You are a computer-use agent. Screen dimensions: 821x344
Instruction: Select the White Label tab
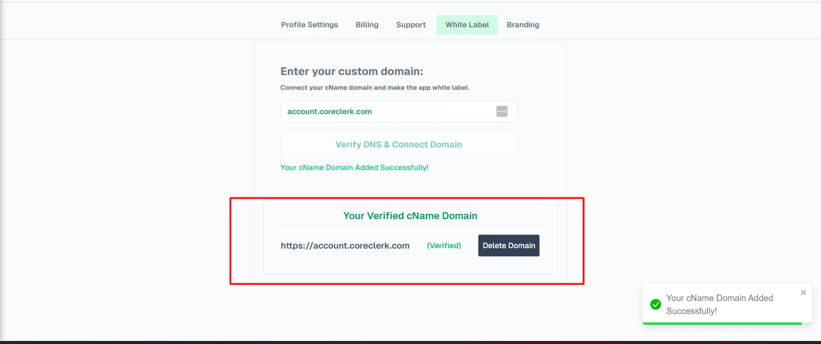[467, 25]
